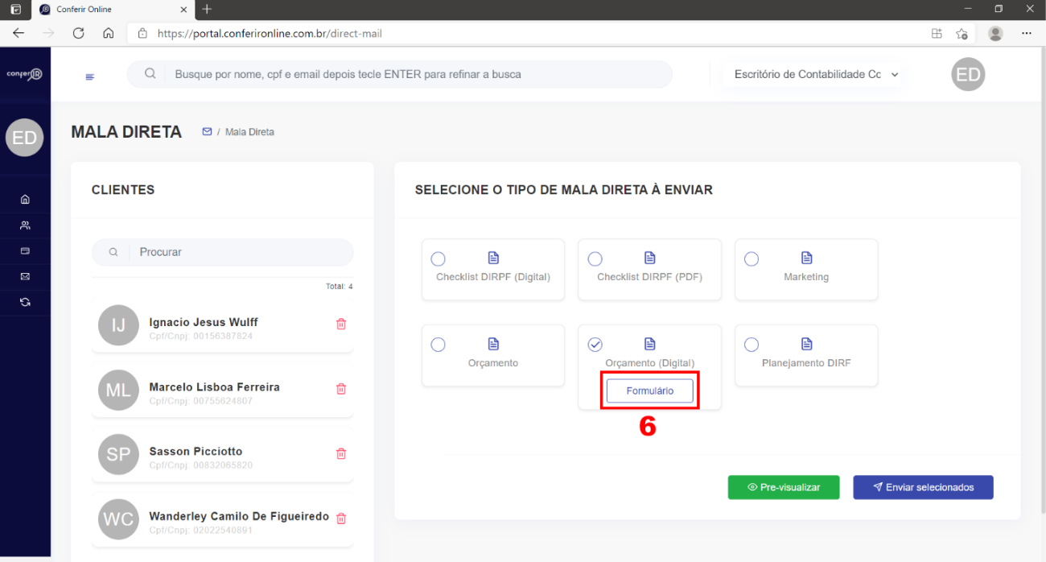Select client Ignacio Jesus Wulff
The height and width of the screenshot is (562, 1046).
tap(223, 325)
